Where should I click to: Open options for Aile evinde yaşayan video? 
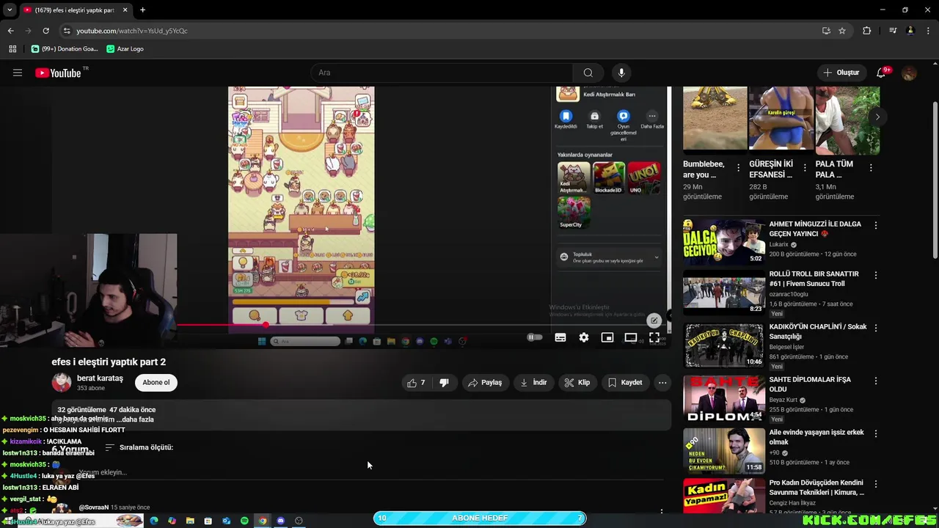[x=876, y=433]
